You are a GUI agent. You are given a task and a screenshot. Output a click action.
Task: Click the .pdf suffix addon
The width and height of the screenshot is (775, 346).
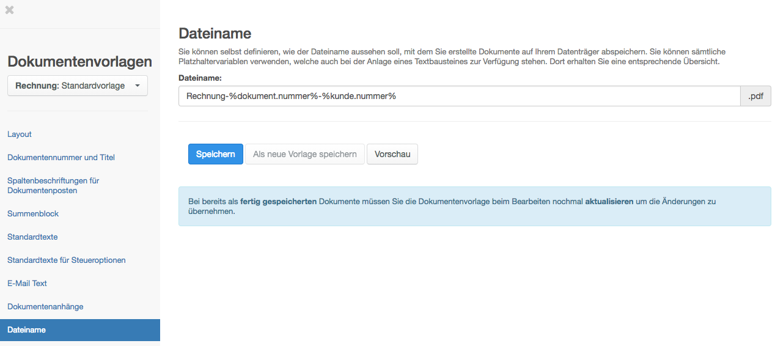[755, 96]
